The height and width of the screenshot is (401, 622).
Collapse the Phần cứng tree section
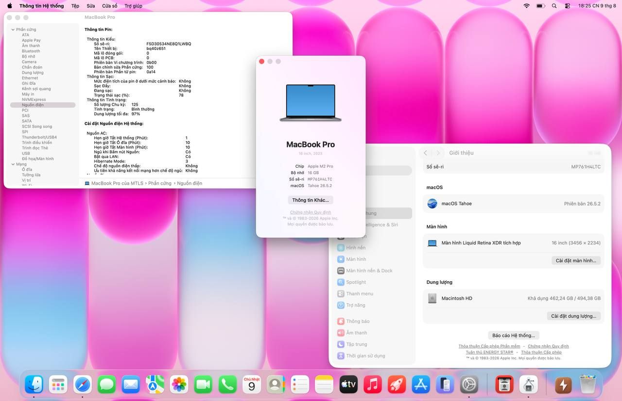tap(13, 30)
